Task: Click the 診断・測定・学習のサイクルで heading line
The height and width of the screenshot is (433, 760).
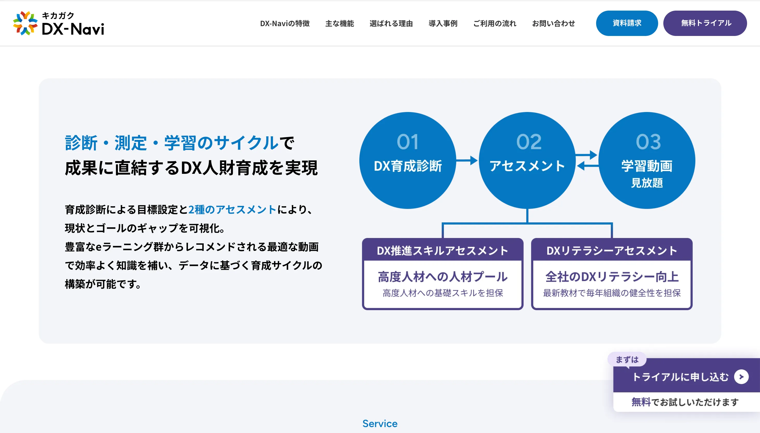Action: pyautogui.click(x=179, y=143)
